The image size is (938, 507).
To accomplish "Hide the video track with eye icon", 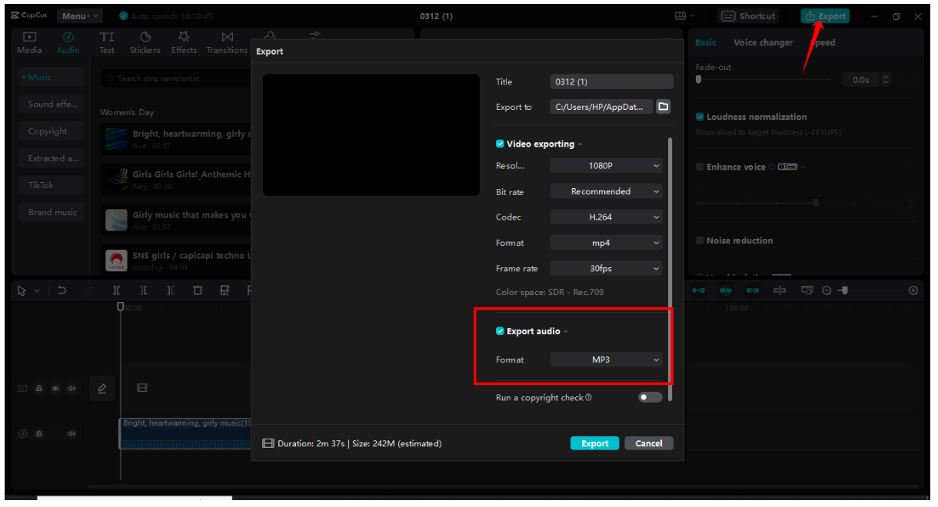I will click(55, 389).
